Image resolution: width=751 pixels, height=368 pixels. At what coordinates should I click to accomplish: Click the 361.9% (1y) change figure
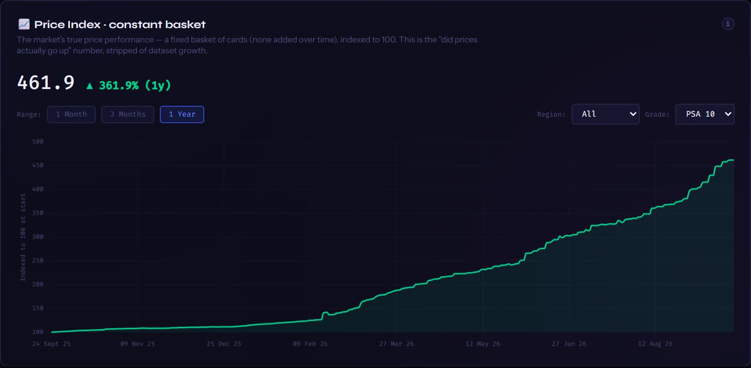pos(128,85)
